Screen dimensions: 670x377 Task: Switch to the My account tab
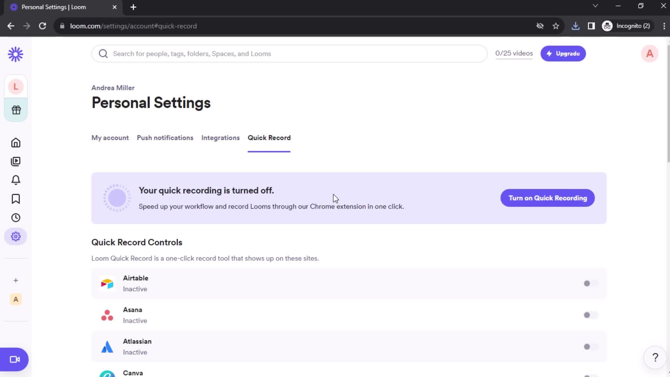pyautogui.click(x=110, y=138)
